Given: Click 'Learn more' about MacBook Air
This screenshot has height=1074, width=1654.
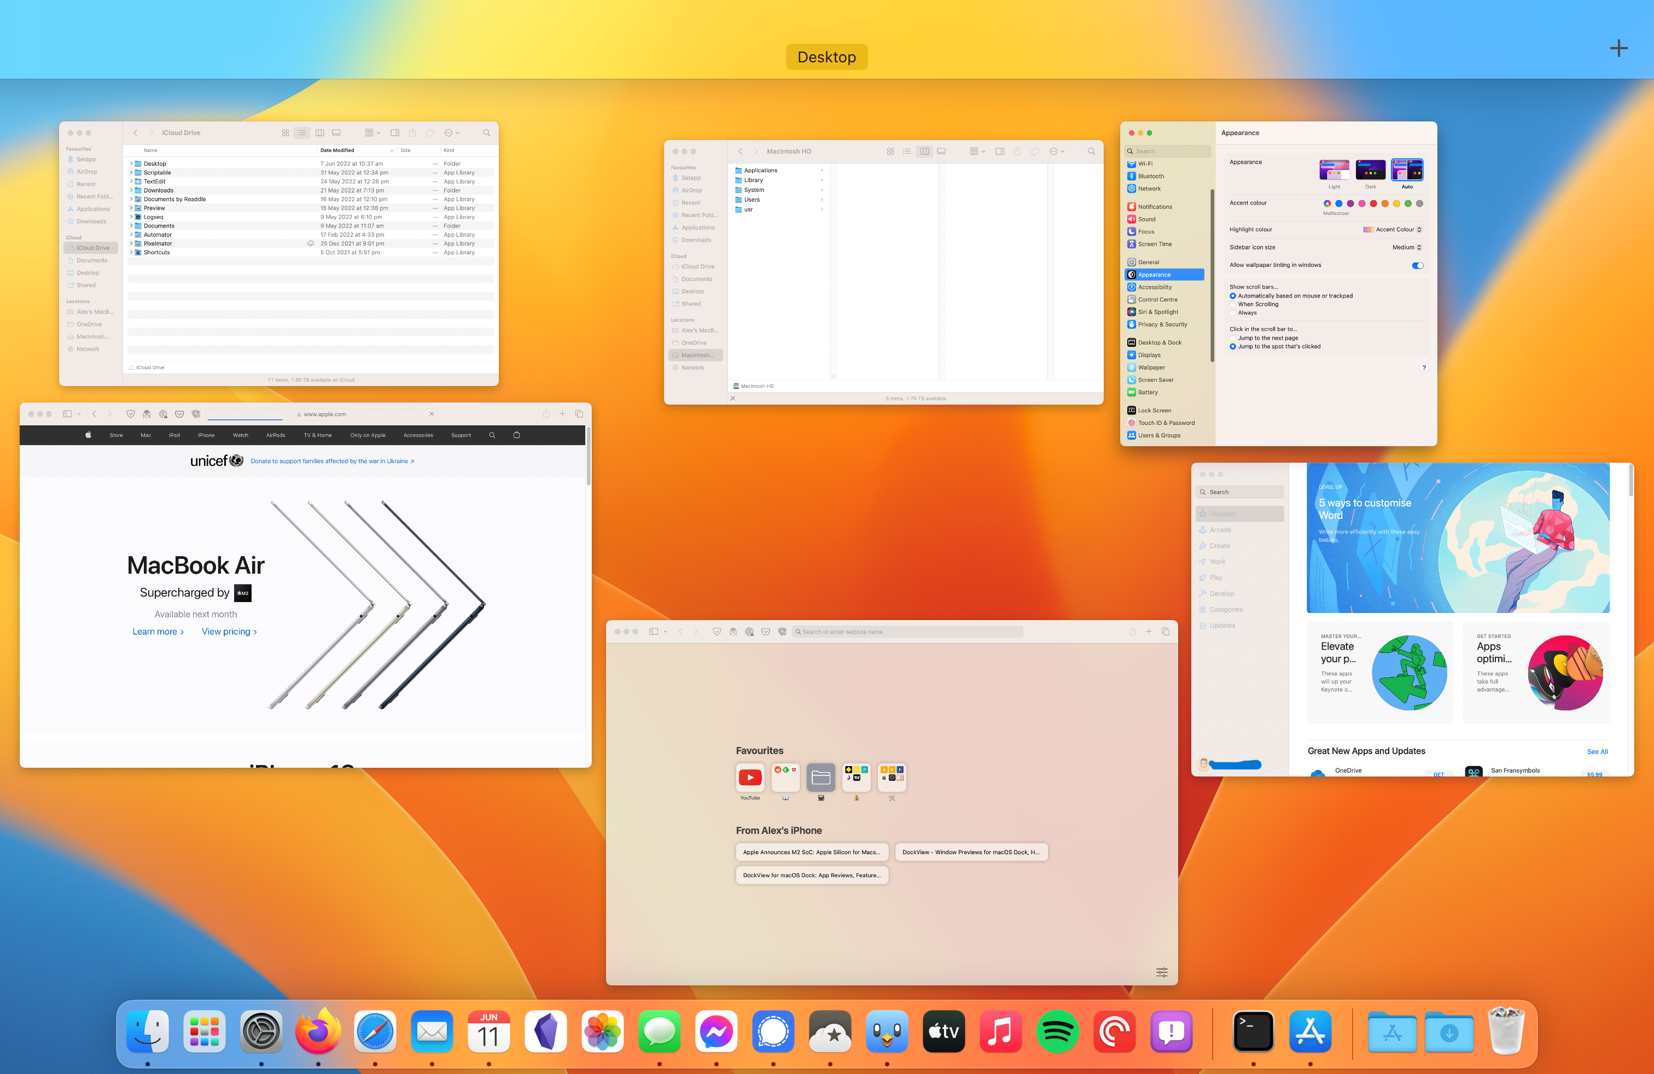Looking at the screenshot, I should [155, 632].
